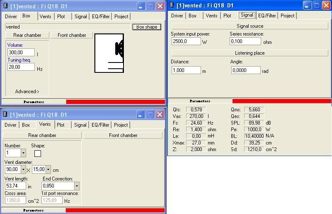Click the vent Shape square icon
332x214 pixels.
point(38,154)
